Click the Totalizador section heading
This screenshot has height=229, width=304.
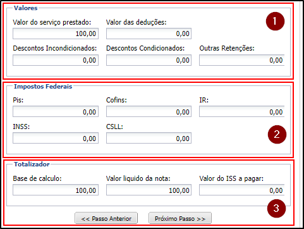point(32,164)
